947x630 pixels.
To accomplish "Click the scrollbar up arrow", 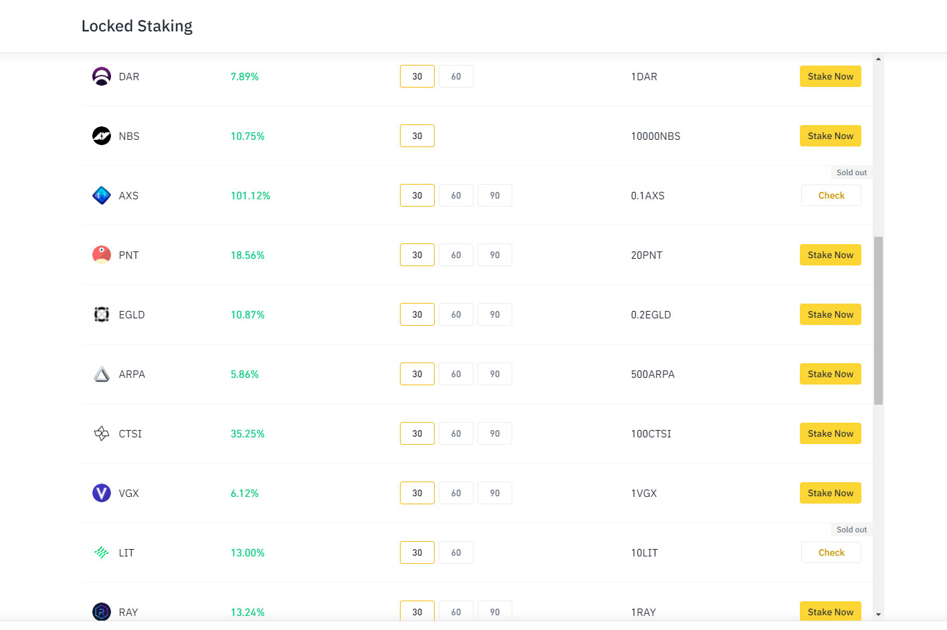I will 878,59.
